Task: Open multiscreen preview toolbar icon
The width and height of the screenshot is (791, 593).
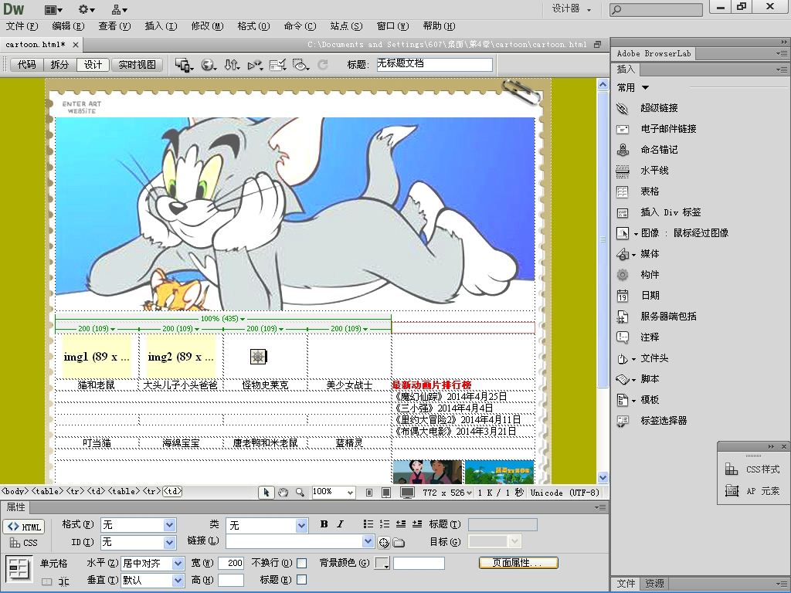Action: 184,65
